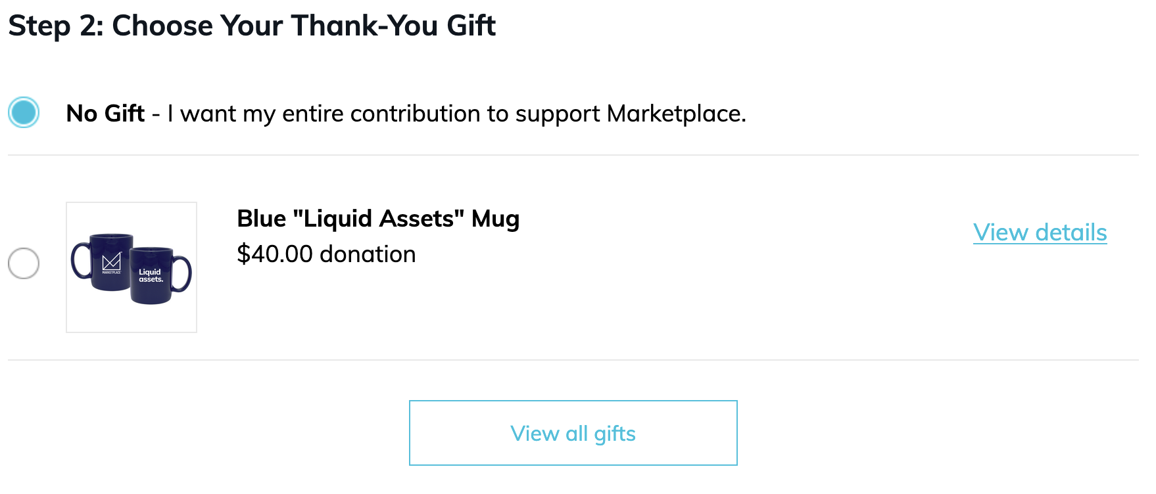Click the "Liquid assets." text printed on mug

[x=151, y=276]
